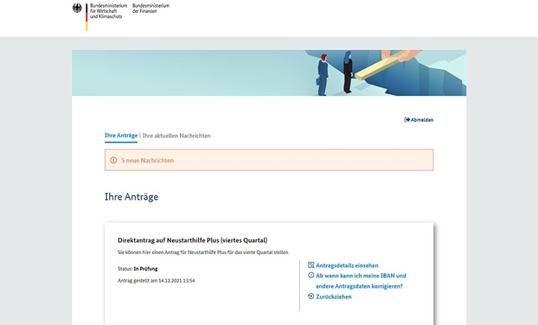The height and width of the screenshot is (325, 538).
Task: Click the In Prüfung status text
Action: (x=146, y=269)
